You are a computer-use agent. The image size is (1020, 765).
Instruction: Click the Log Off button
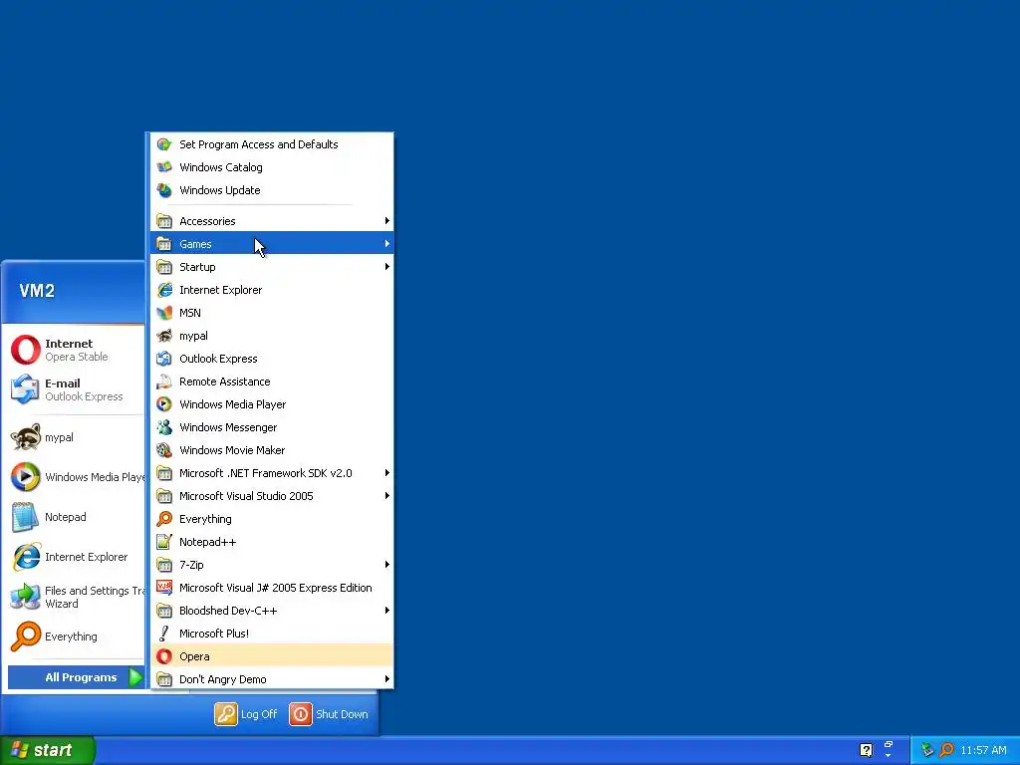pos(246,713)
